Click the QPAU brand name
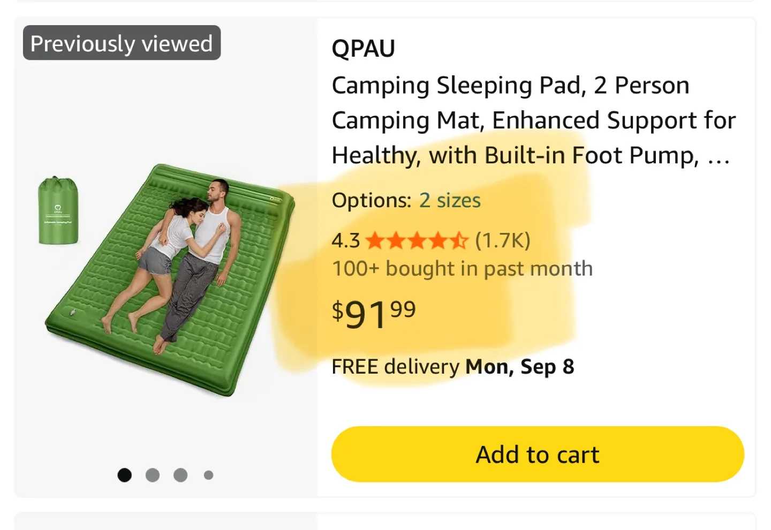The width and height of the screenshot is (771, 530). click(x=363, y=48)
